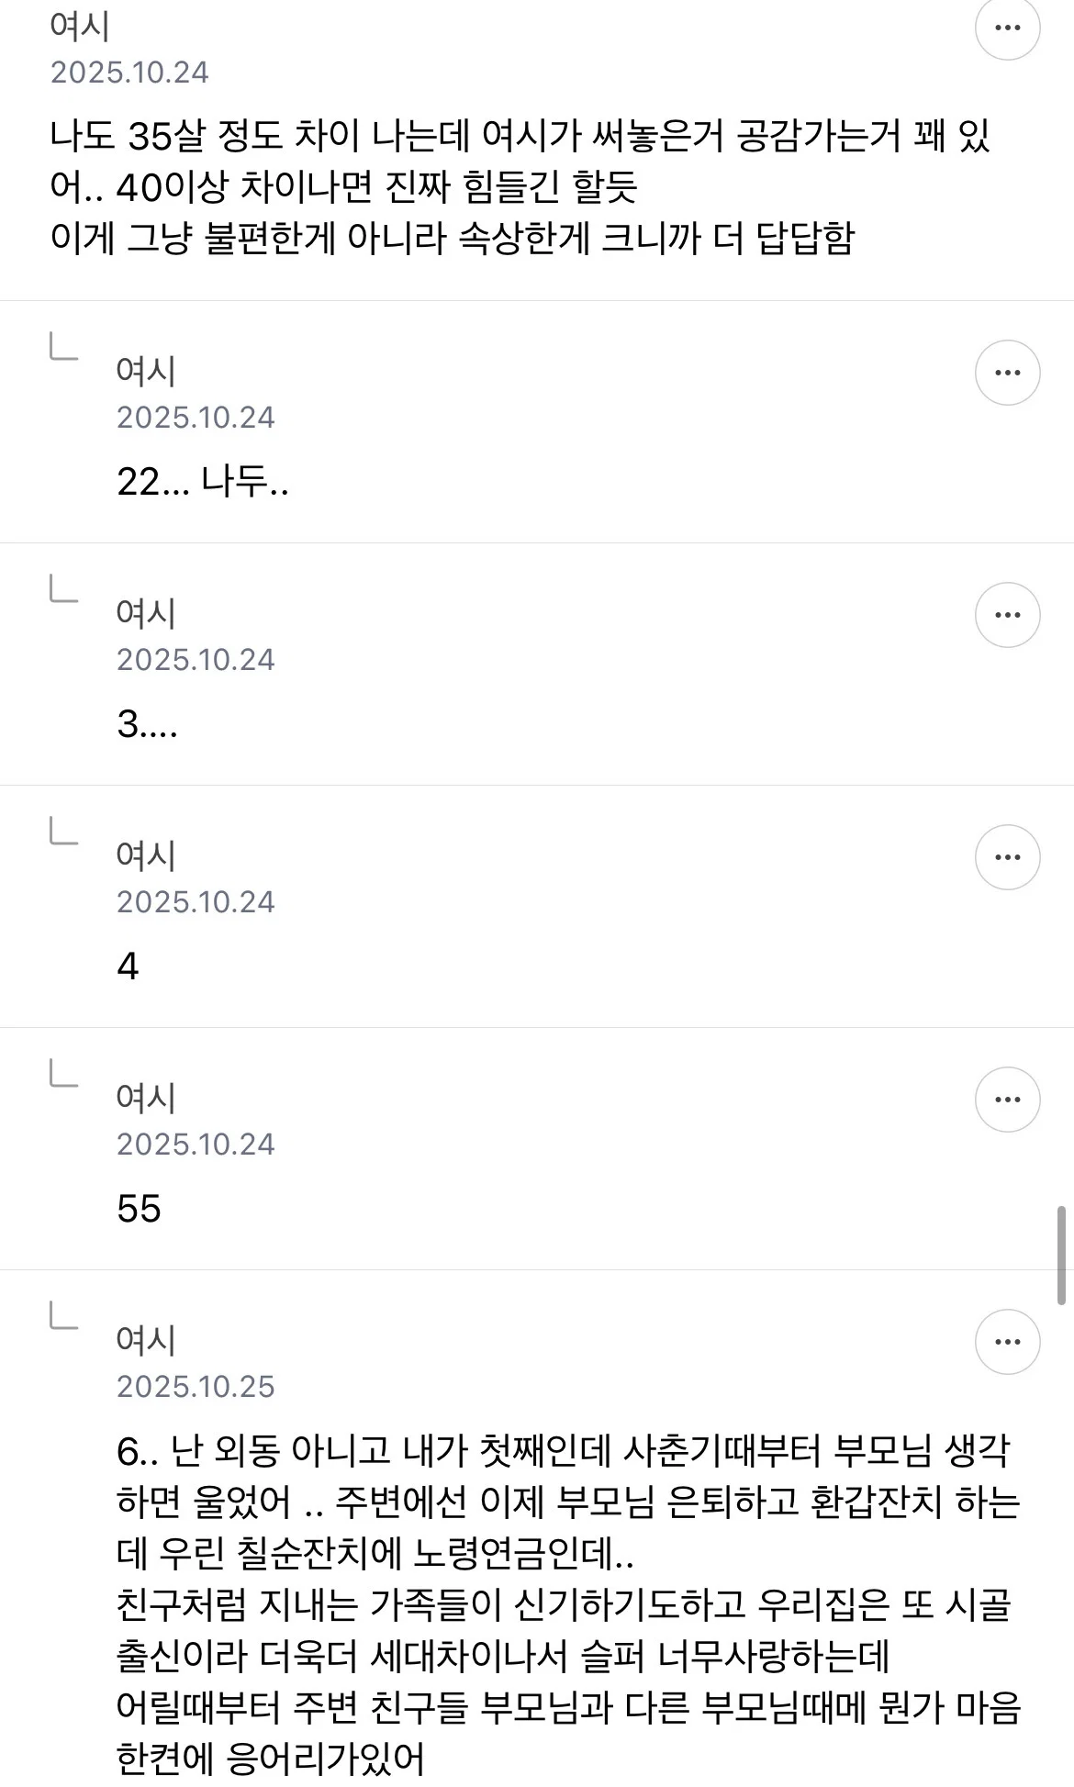Select the '3....' reply text
The width and height of the screenshot is (1074, 1787).
pyautogui.click(x=147, y=724)
